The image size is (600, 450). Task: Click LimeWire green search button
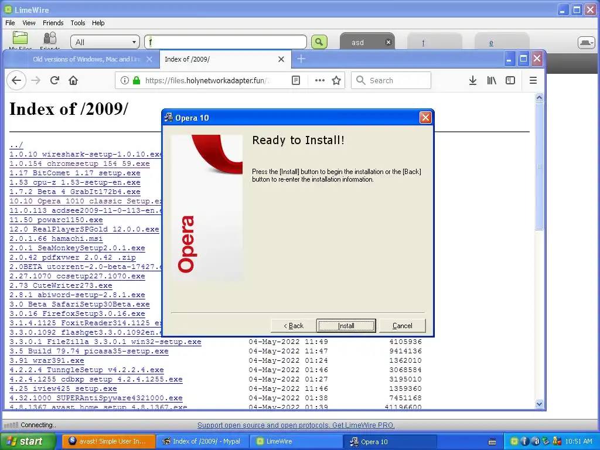point(319,42)
